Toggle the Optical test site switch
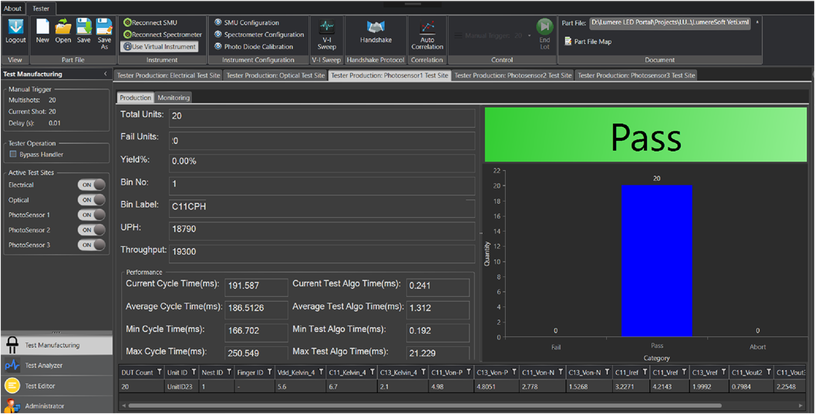This screenshot has height=414, width=815. click(x=92, y=200)
